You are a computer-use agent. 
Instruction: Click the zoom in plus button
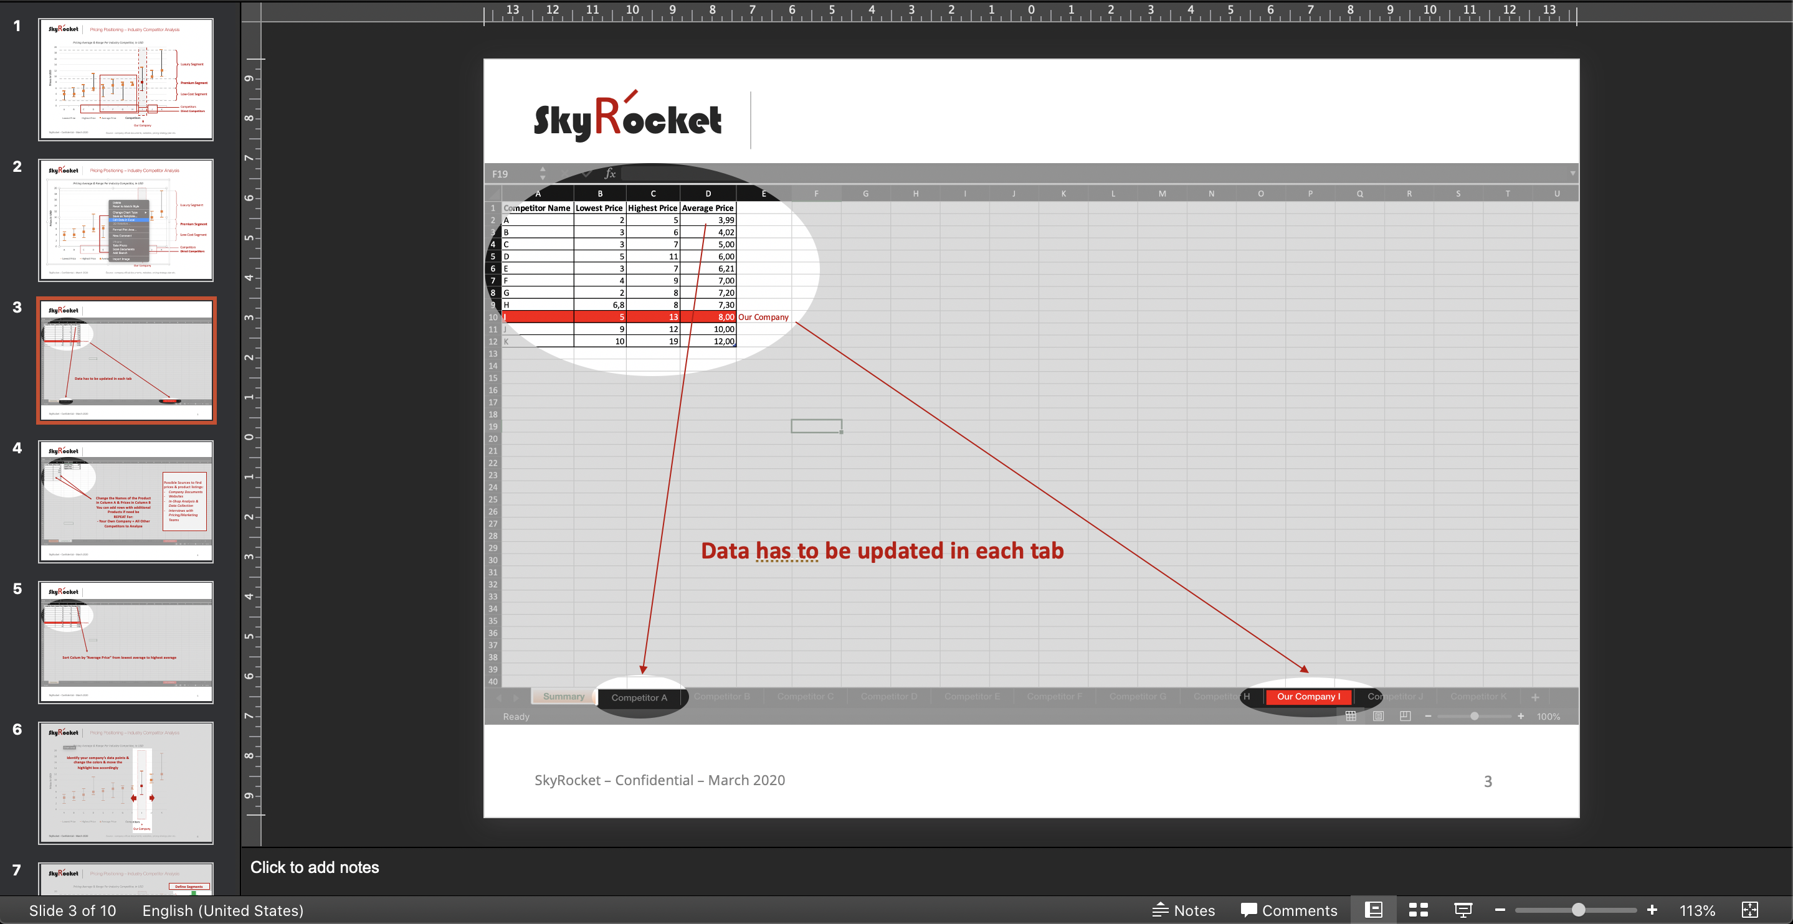[x=1652, y=910]
